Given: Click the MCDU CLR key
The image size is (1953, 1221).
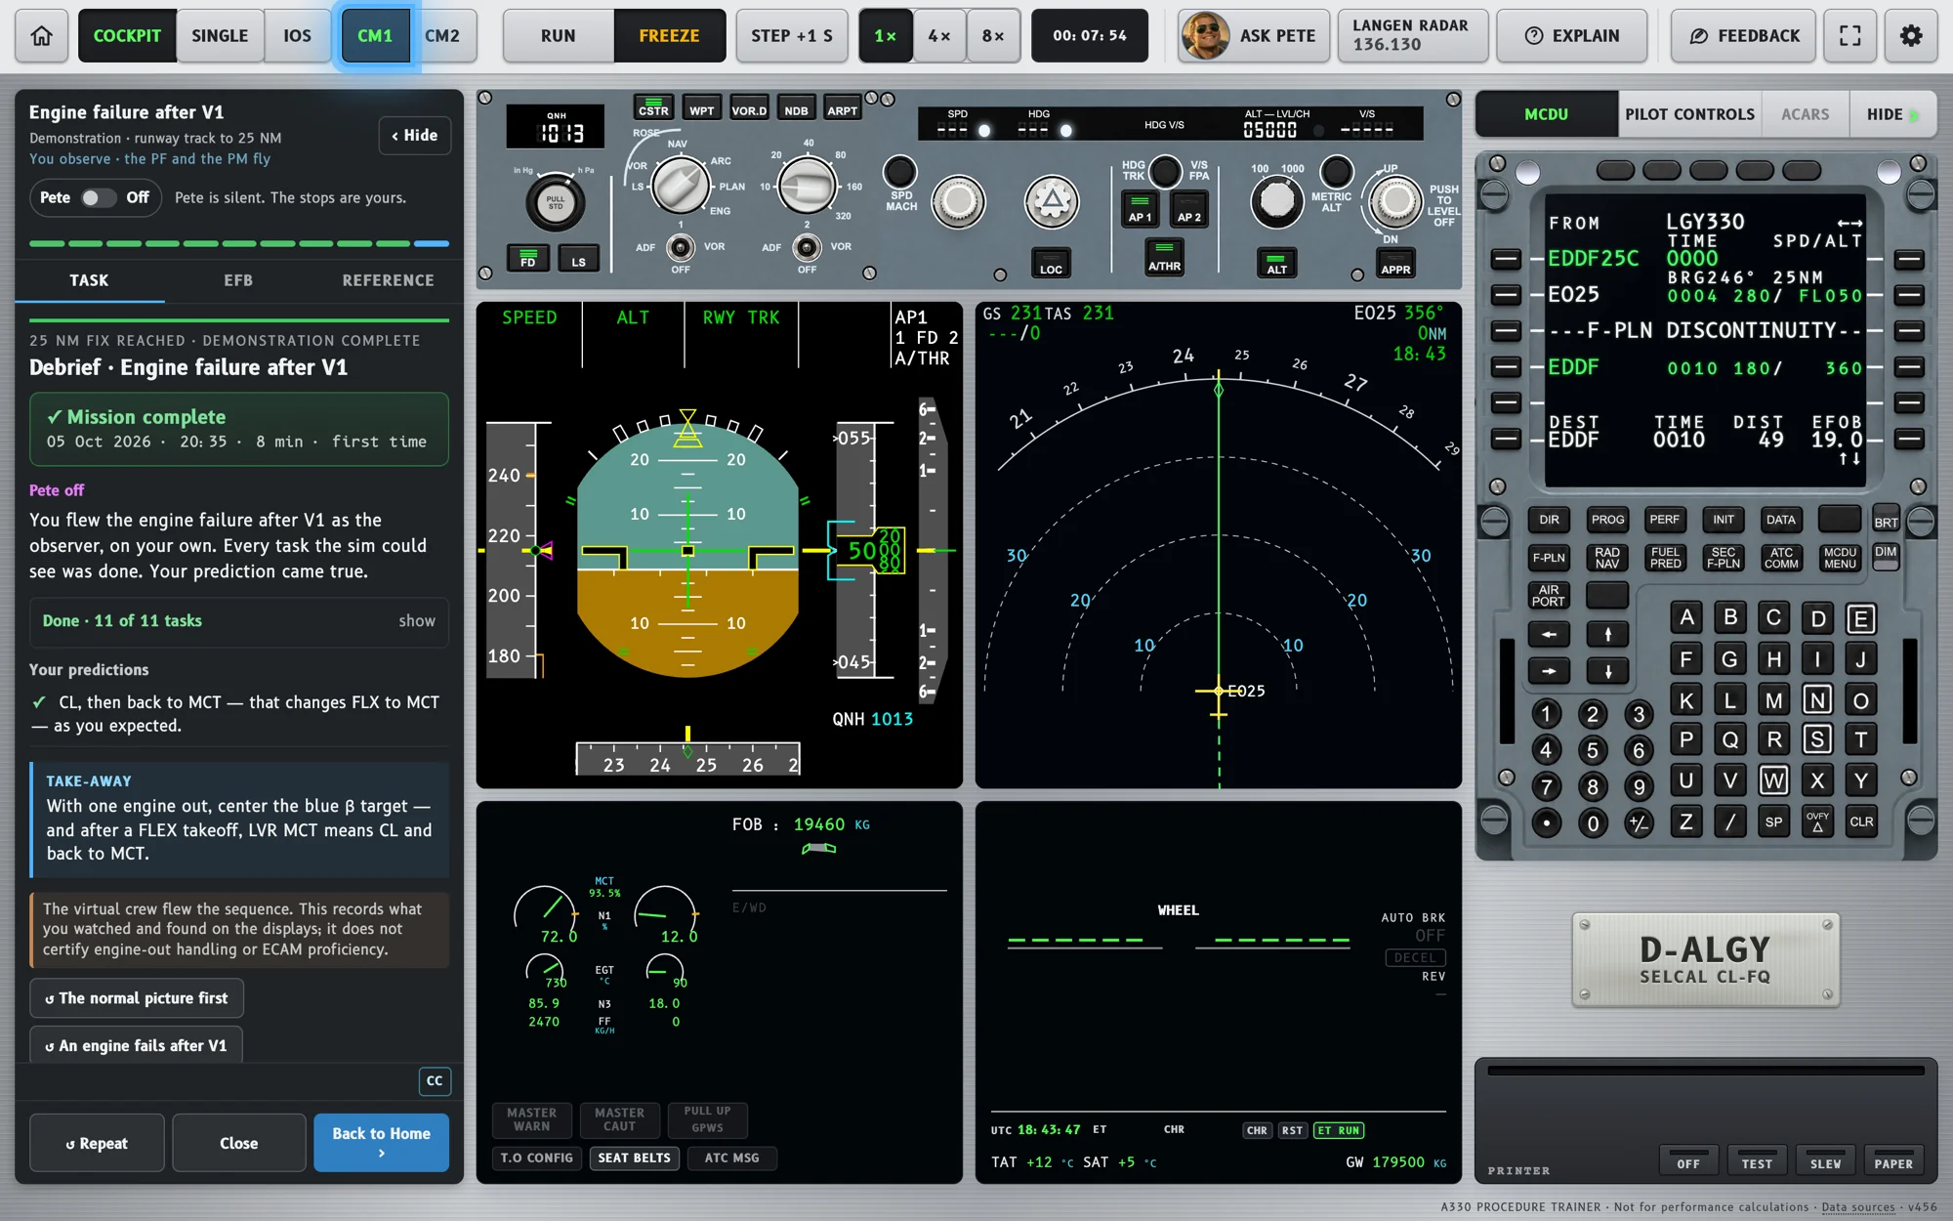Looking at the screenshot, I should pyautogui.click(x=1861, y=821).
